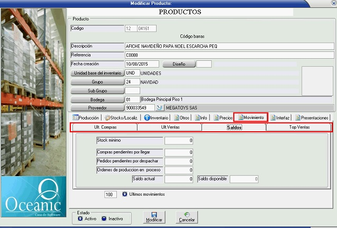Click the Stock minimo value field
337x228 pixels.
179,140
